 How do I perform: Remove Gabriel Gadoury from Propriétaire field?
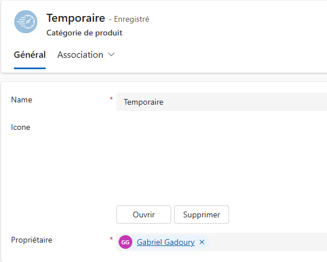(202, 242)
